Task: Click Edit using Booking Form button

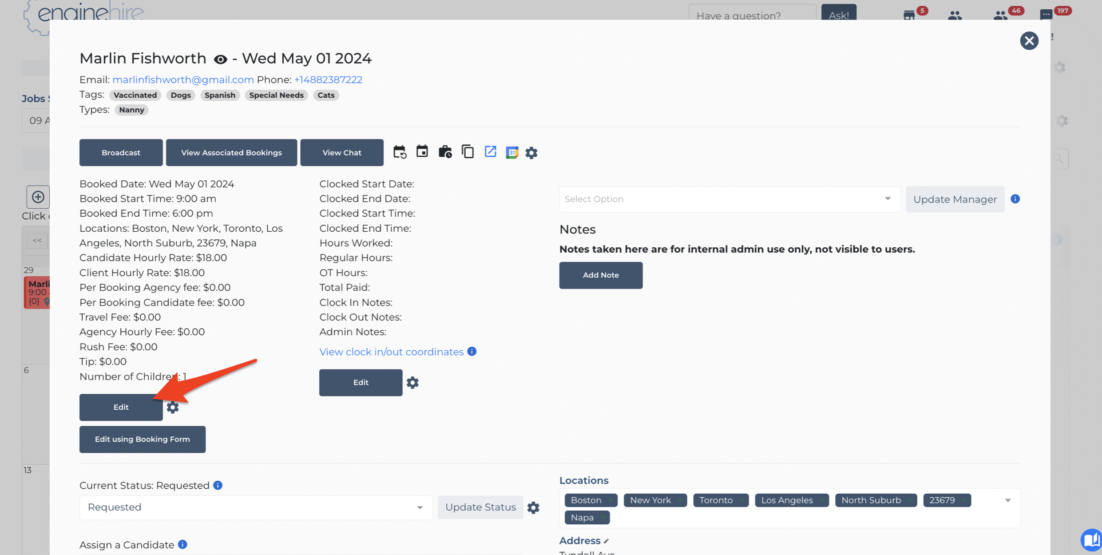Action: (142, 440)
